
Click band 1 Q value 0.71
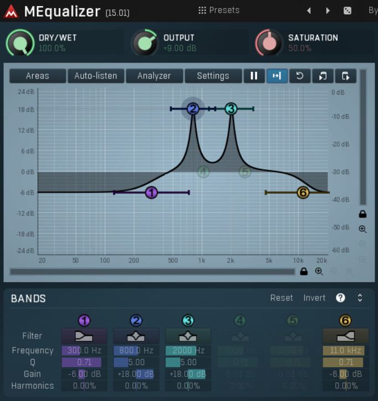[84, 362]
